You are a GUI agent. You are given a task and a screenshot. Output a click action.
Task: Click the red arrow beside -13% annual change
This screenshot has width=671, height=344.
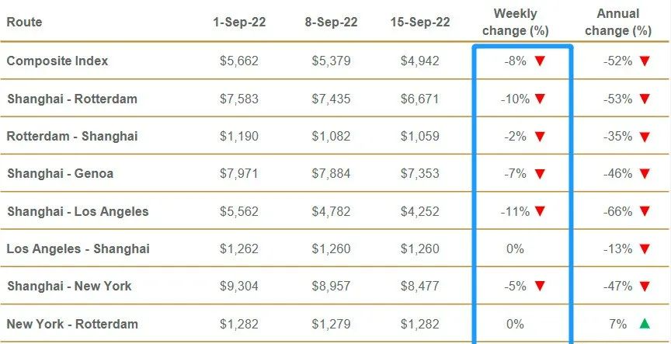pos(644,249)
